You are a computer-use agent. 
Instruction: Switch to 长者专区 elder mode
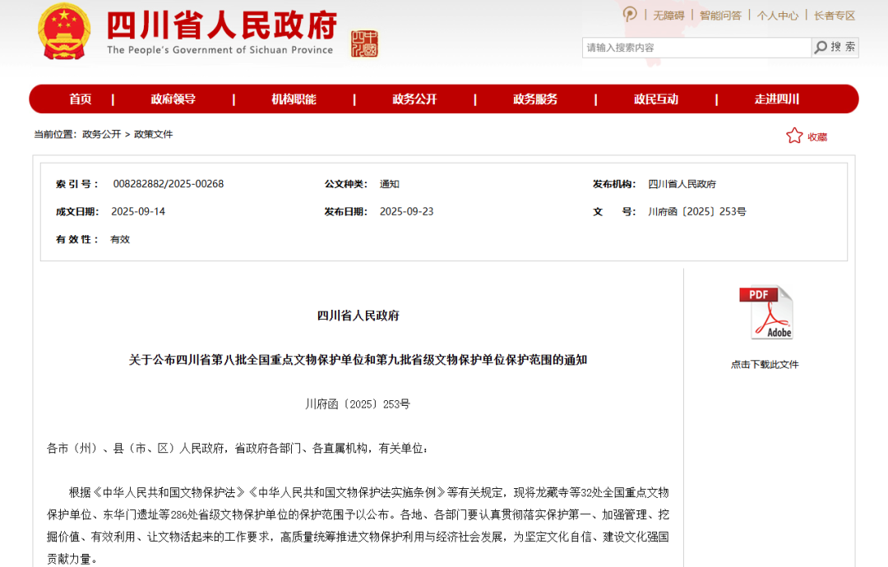click(835, 15)
